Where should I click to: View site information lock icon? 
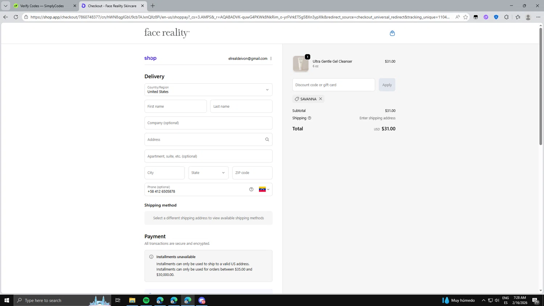pos(26,17)
